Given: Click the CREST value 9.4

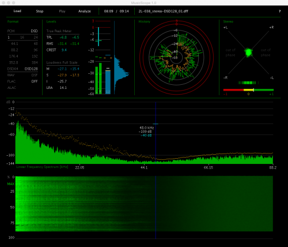Looking at the screenshot, I should click(64, 50).
